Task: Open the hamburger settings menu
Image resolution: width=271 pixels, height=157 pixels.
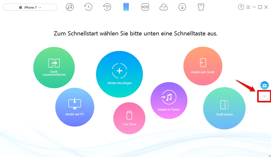Action: 248,7
